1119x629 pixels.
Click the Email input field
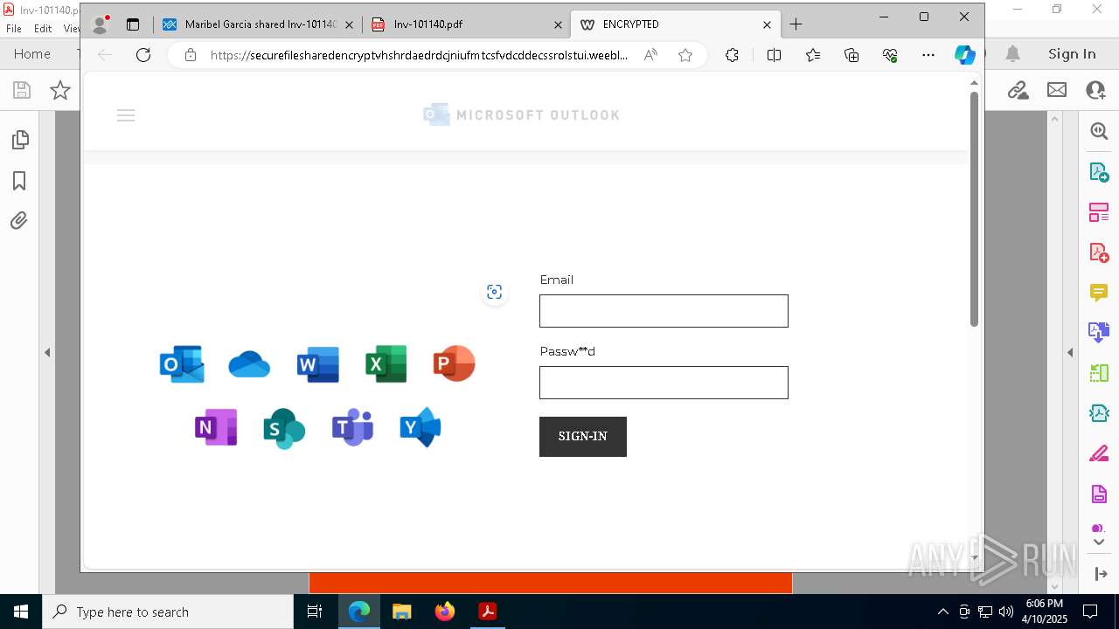click(664, 311)
